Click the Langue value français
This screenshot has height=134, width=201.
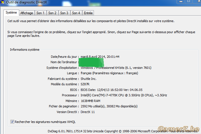109,73
